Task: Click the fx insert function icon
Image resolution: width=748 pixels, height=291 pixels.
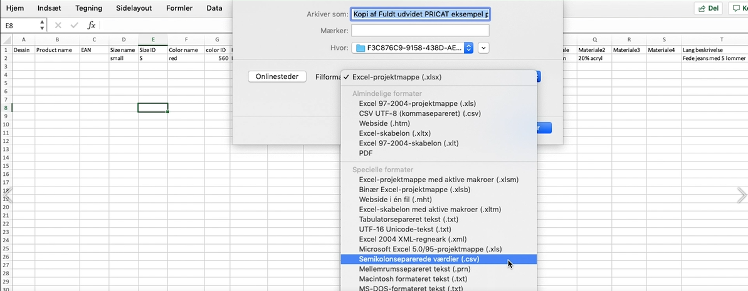Action: (x=91, y=26)
